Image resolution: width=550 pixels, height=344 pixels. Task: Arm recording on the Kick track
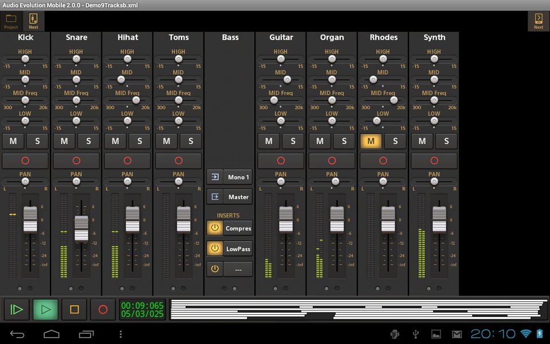coord(25,161)
